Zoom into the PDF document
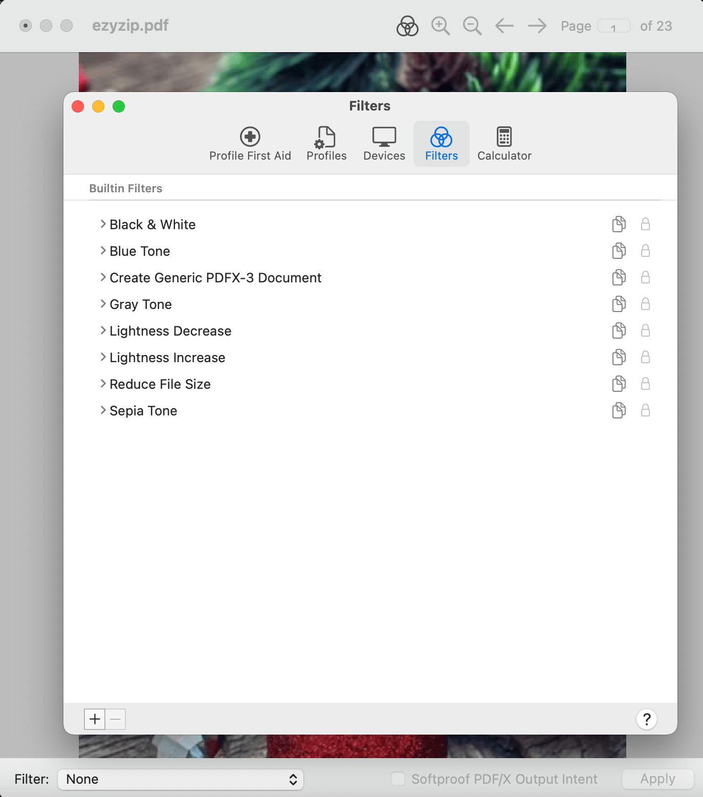The height and width of the screenshot is (797, 703). pyautogui.click(x=440, y=26)
